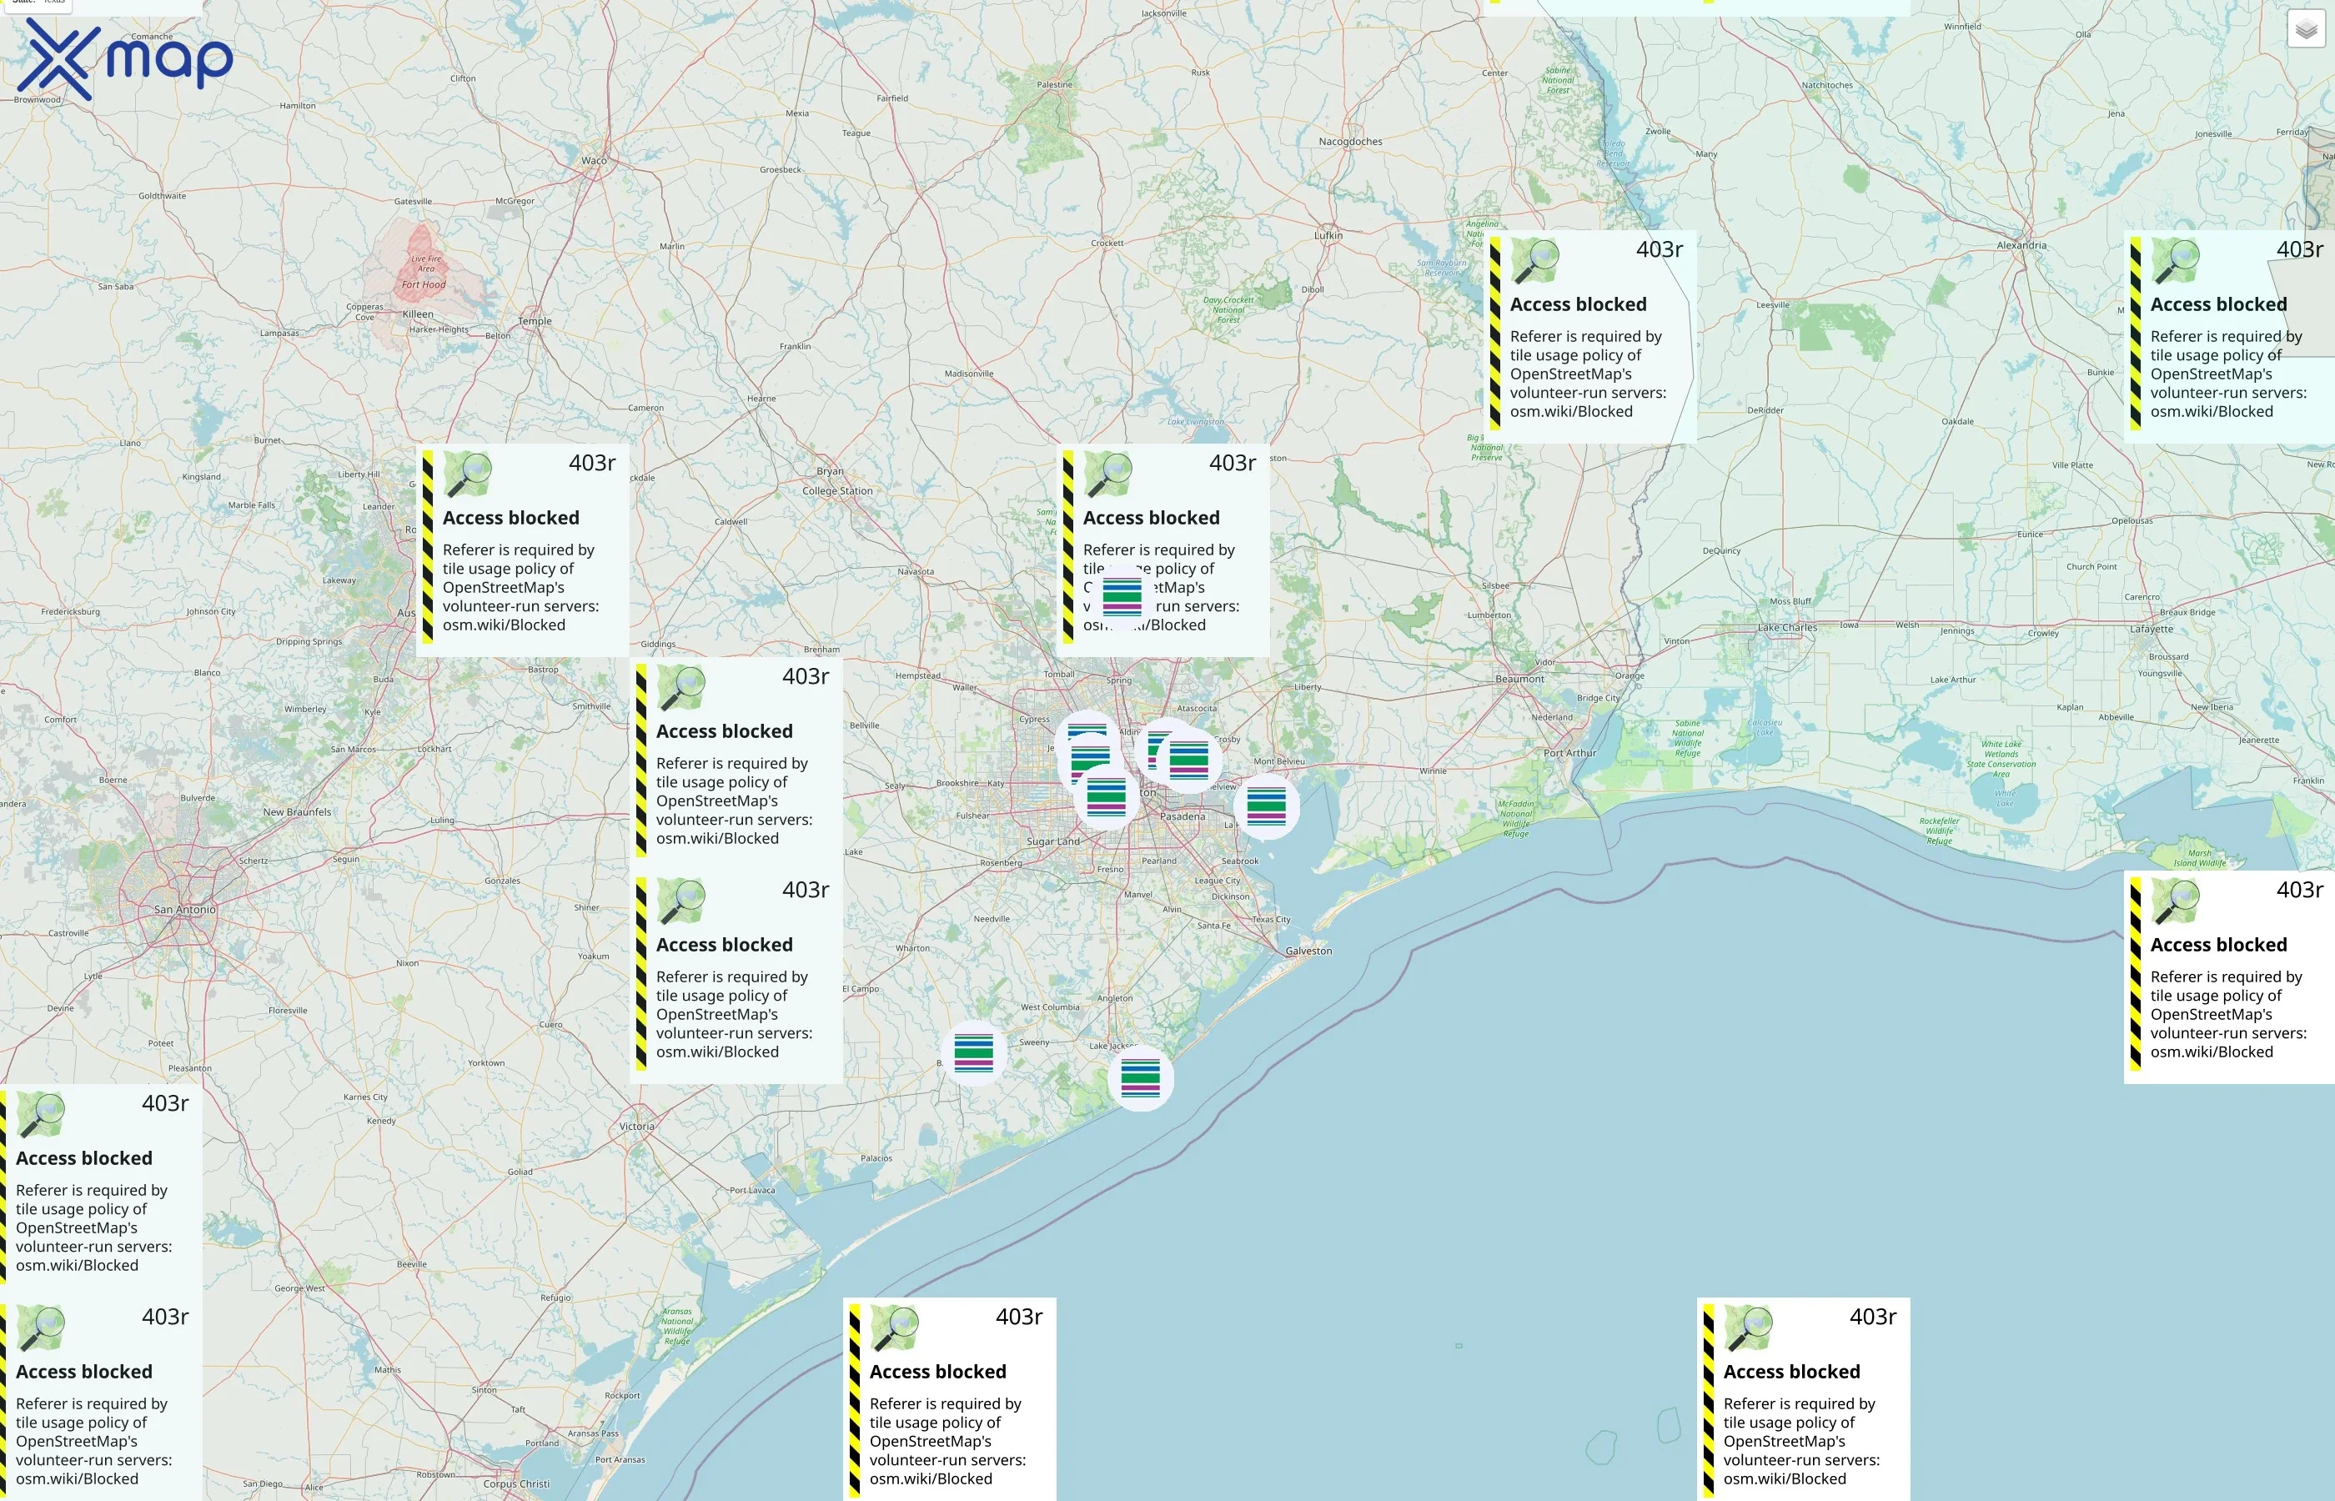
Task: Click the New Braunfels label
Action: coord(297,812)
